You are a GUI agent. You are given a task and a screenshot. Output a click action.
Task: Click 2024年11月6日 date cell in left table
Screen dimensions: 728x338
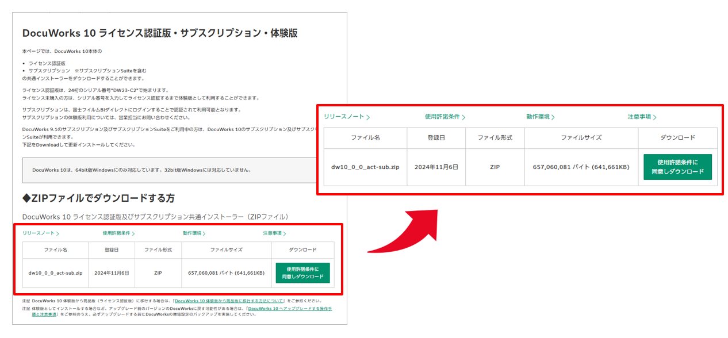(112, 273)
